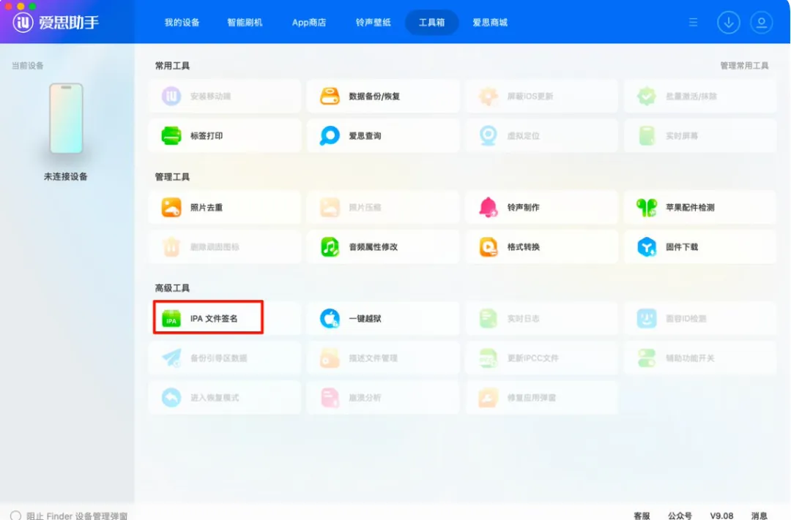
Task: Open the 面容ID检测 tool
Action: (x=700, y=318)
